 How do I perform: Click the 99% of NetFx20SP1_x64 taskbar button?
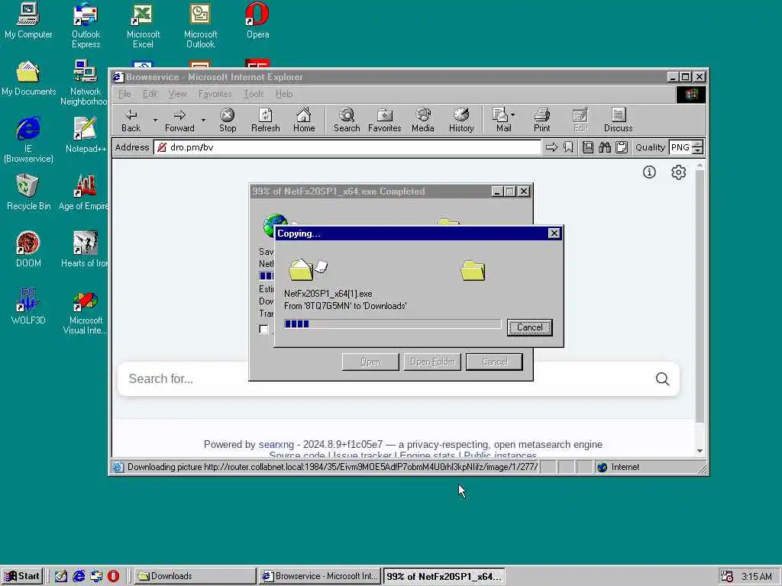pyautogui.click(x=444, y=576)
